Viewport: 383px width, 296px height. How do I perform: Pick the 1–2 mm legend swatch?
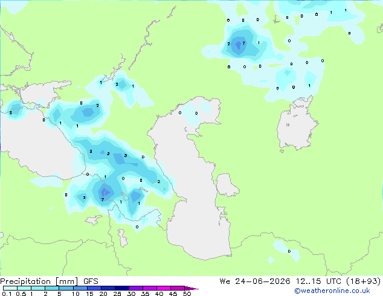pos(38,288)
